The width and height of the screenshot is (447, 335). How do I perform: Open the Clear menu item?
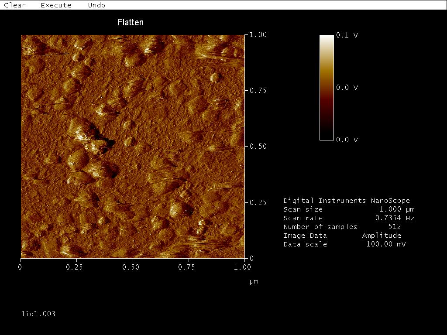(x=15, y=5)
